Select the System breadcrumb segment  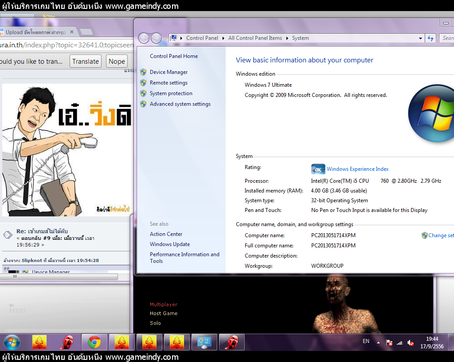click(x=300, y=38)
